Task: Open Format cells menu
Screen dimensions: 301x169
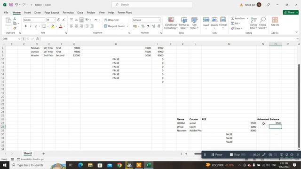Action: [223, 23]
